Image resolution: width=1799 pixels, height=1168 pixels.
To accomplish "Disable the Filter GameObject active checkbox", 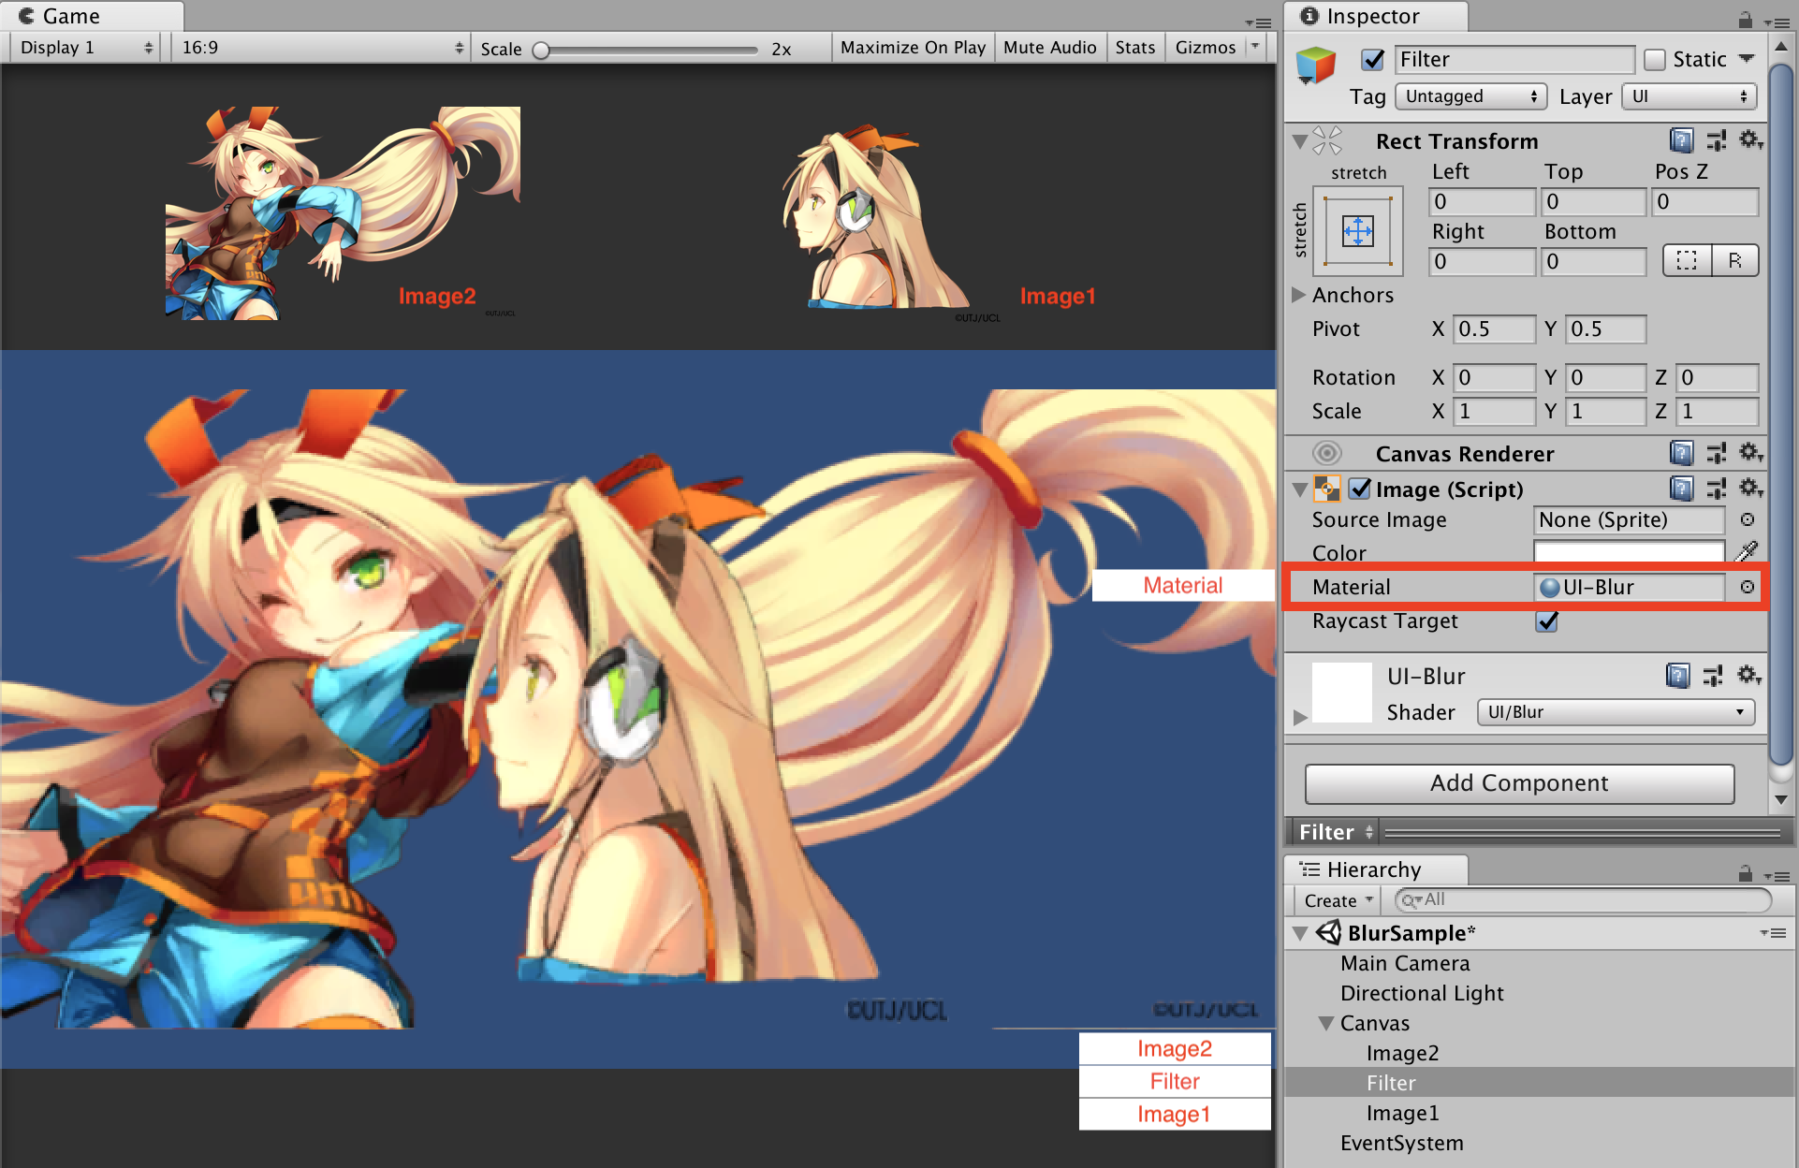I will pos(1372,60).
